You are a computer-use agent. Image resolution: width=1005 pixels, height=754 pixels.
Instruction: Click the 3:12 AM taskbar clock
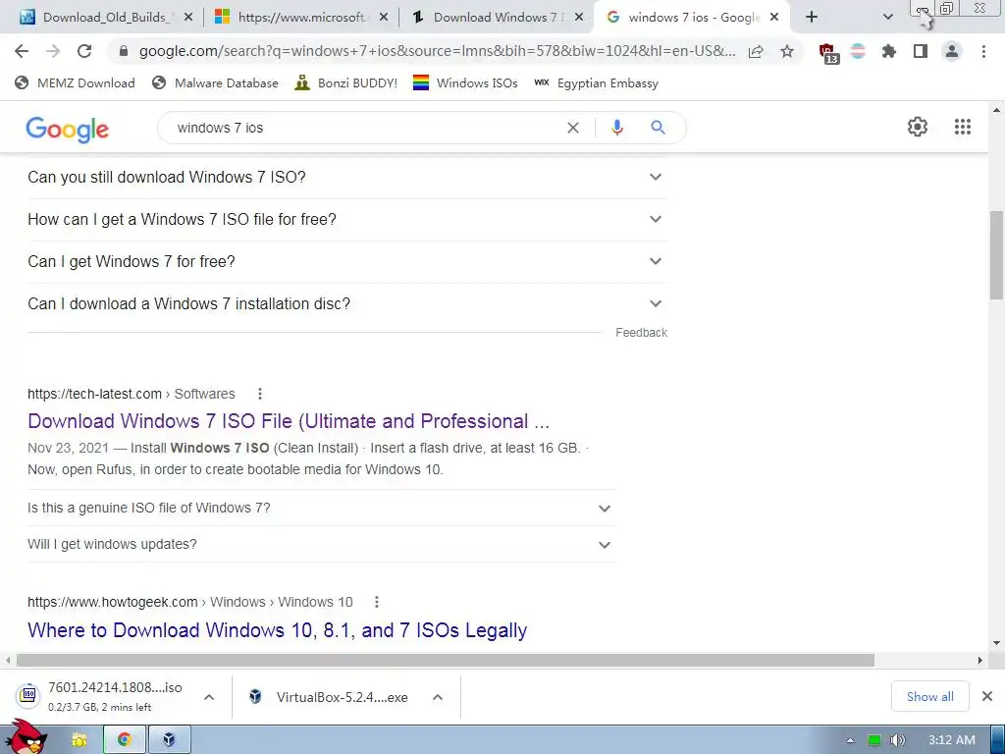pos(952,740)
